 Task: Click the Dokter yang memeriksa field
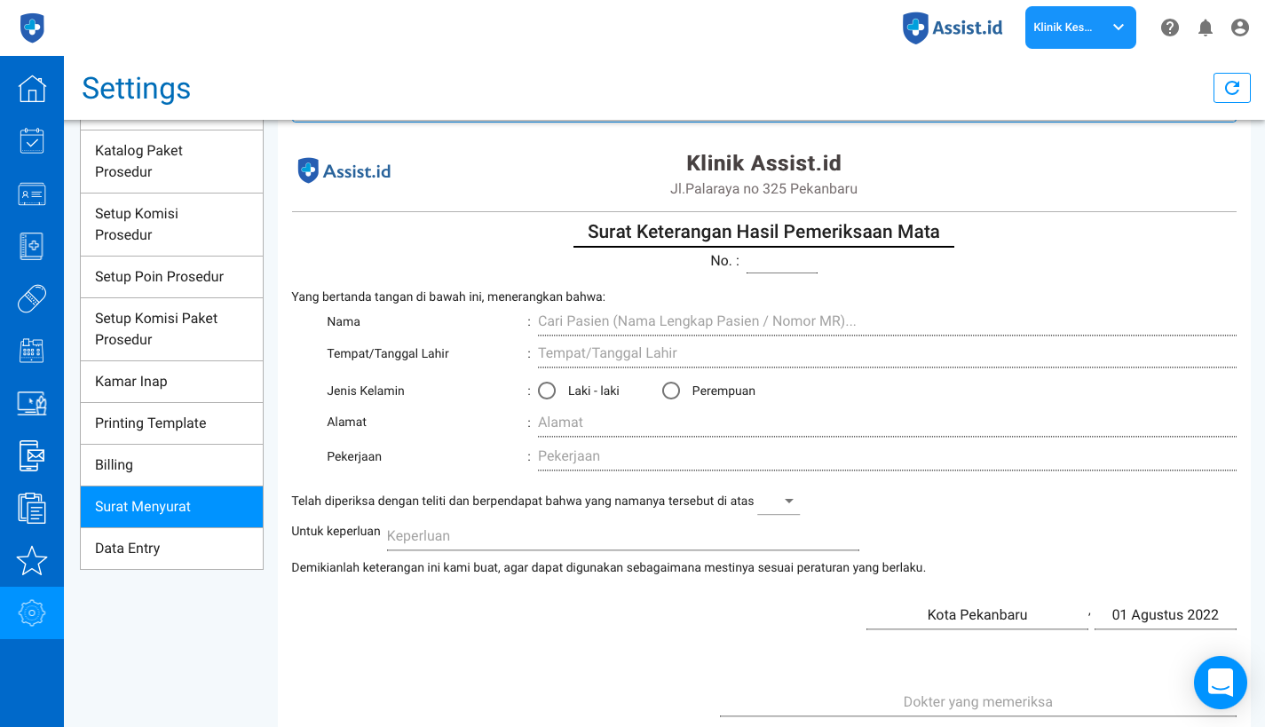coord(978,702)
